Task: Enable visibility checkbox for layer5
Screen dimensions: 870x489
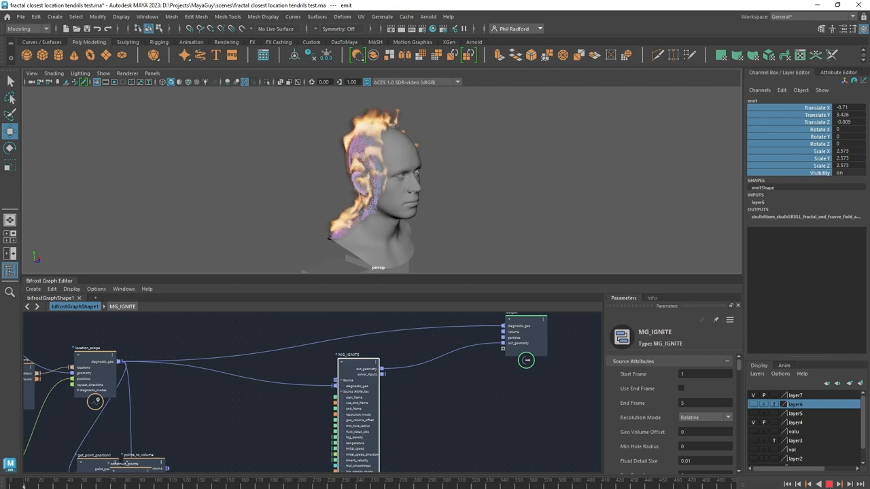Action: click(x=754, y=414)
